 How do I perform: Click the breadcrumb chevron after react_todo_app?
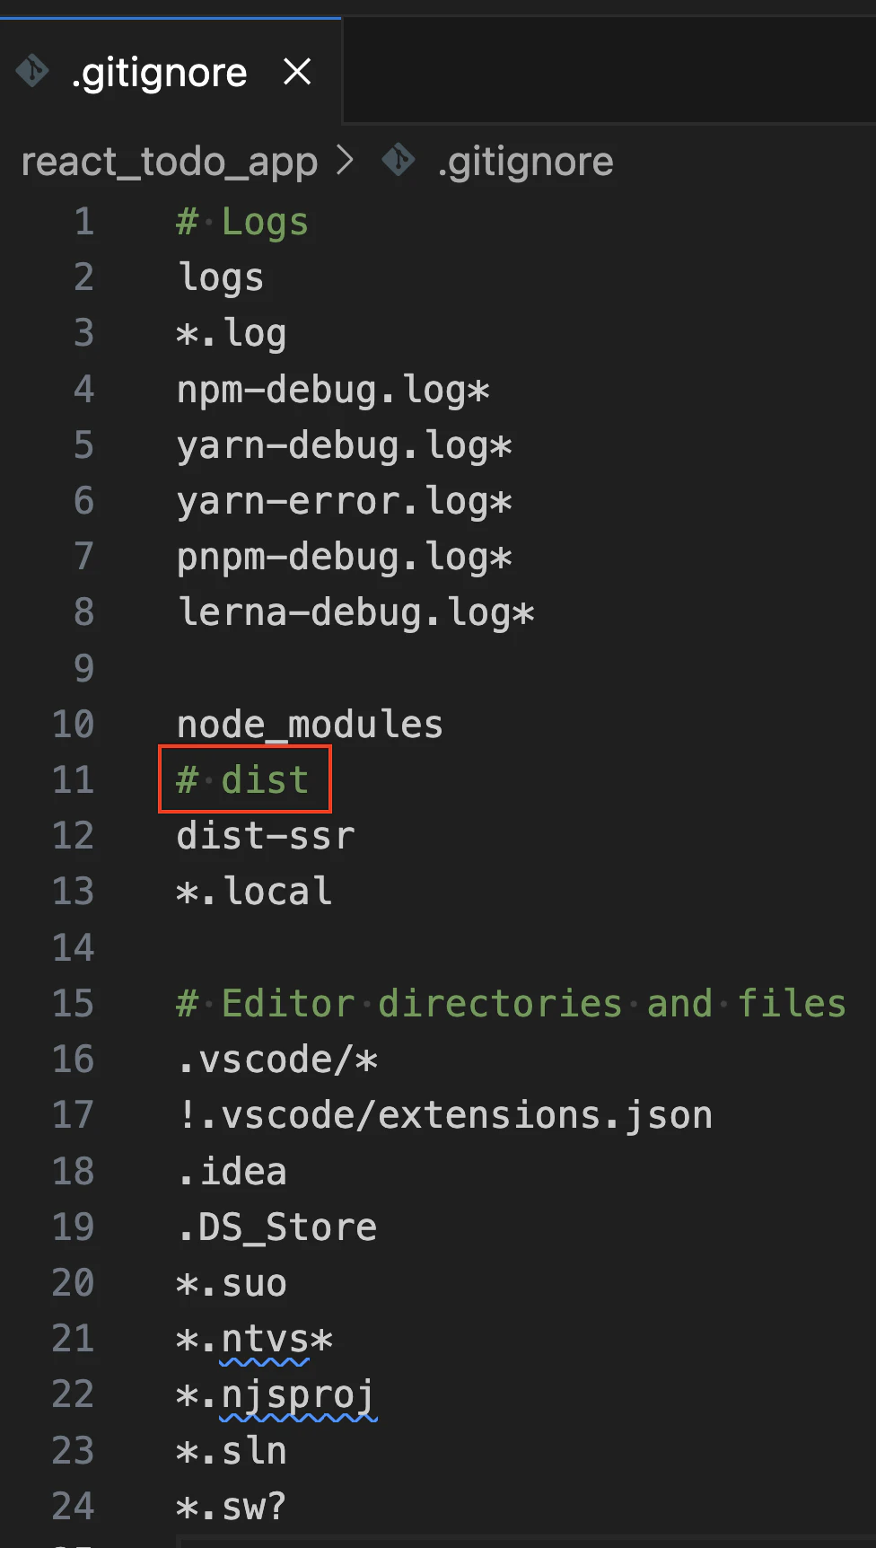[x=345, y=162]
